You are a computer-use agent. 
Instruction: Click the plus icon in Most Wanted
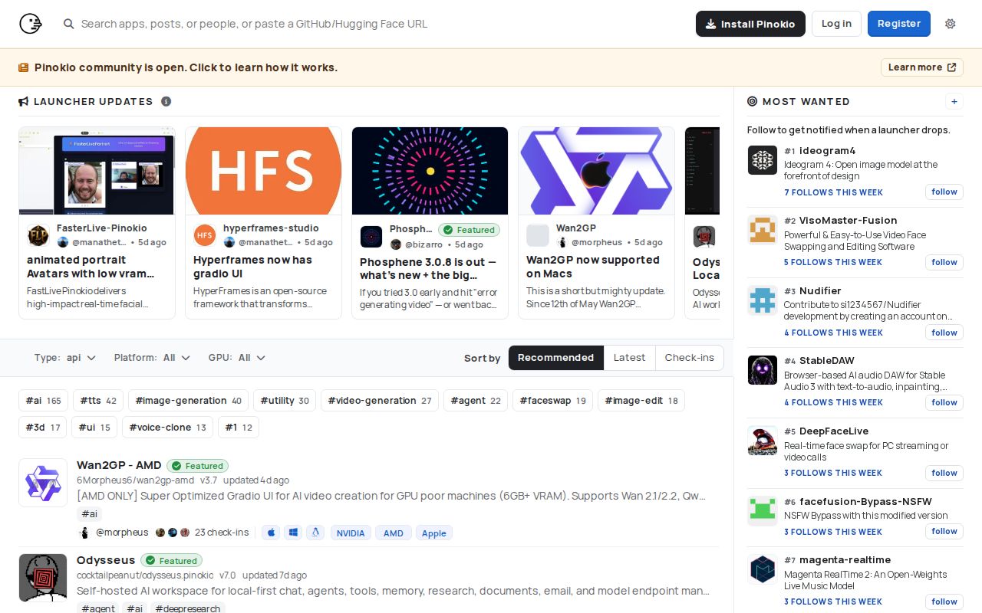point(954,101)
